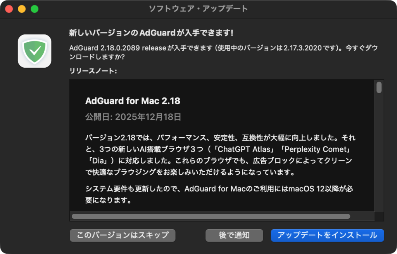Click the version 2.18.0.2089 release description text

pyautogui.click(x=224, y=52)
